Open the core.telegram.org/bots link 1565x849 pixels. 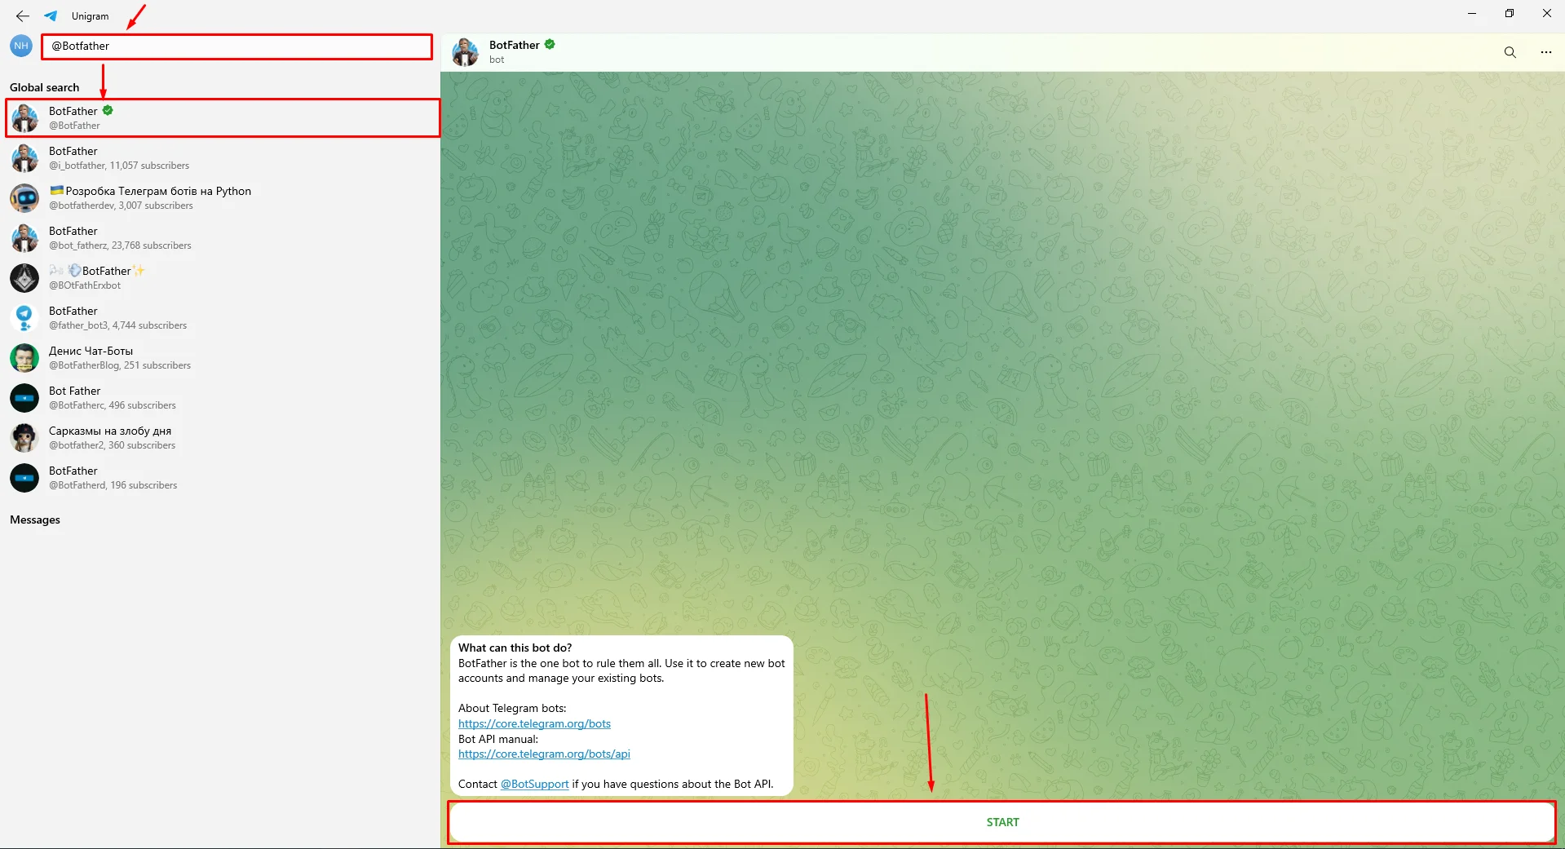[x=534, y=724]
